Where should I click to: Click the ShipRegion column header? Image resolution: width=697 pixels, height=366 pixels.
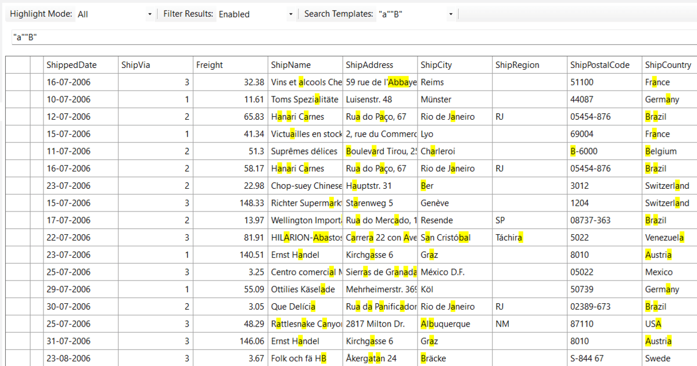[x=529, y=64]
